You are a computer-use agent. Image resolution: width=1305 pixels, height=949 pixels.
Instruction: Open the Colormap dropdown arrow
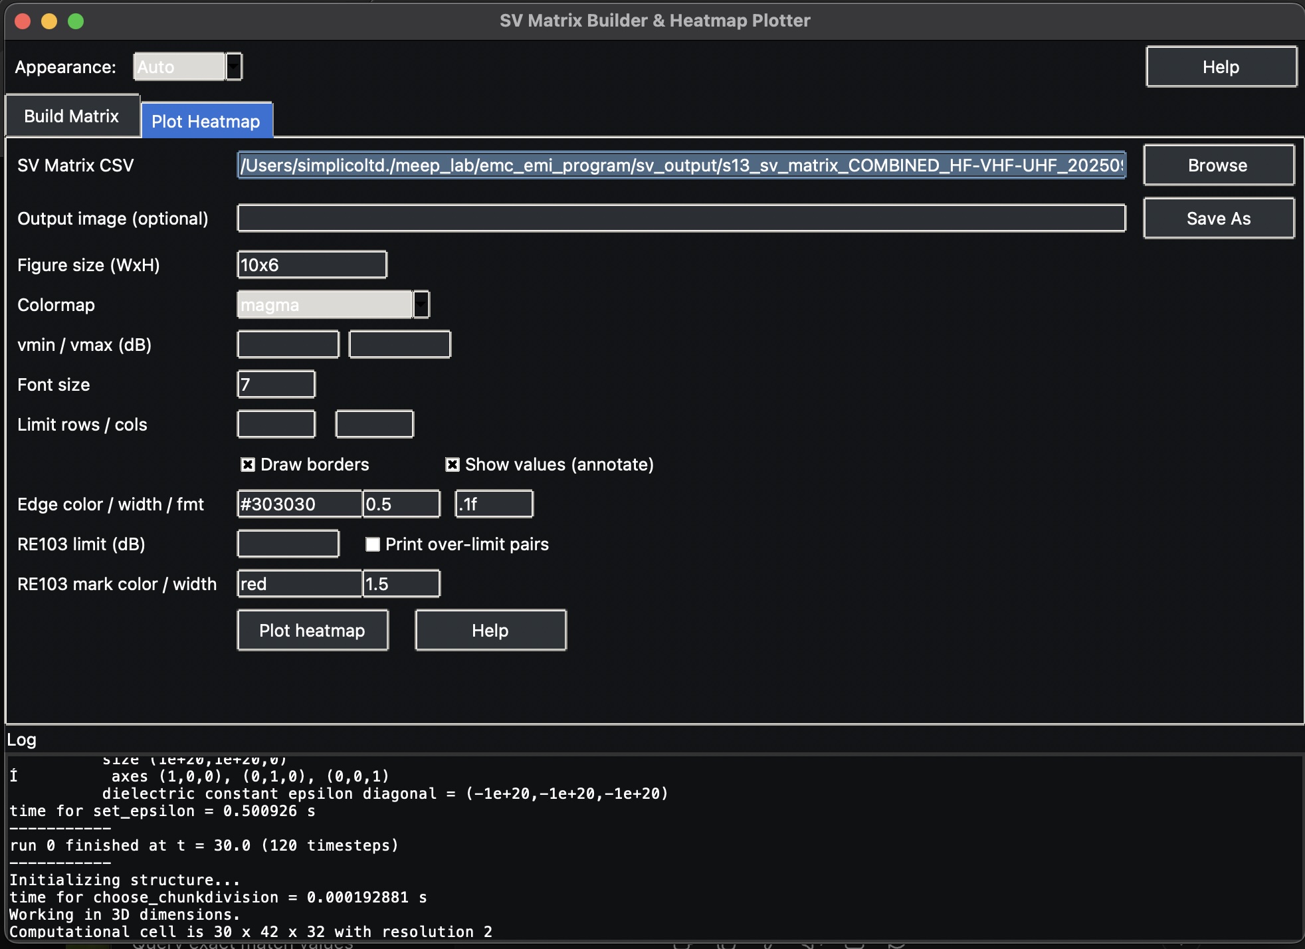coord(421,304)
